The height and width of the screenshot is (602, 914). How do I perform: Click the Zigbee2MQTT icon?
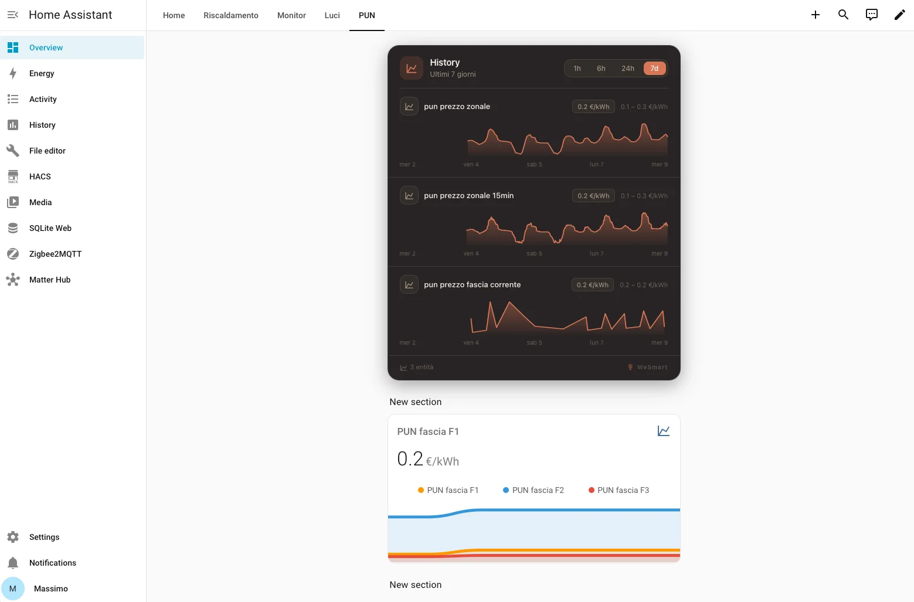click(x=13, y=254)
